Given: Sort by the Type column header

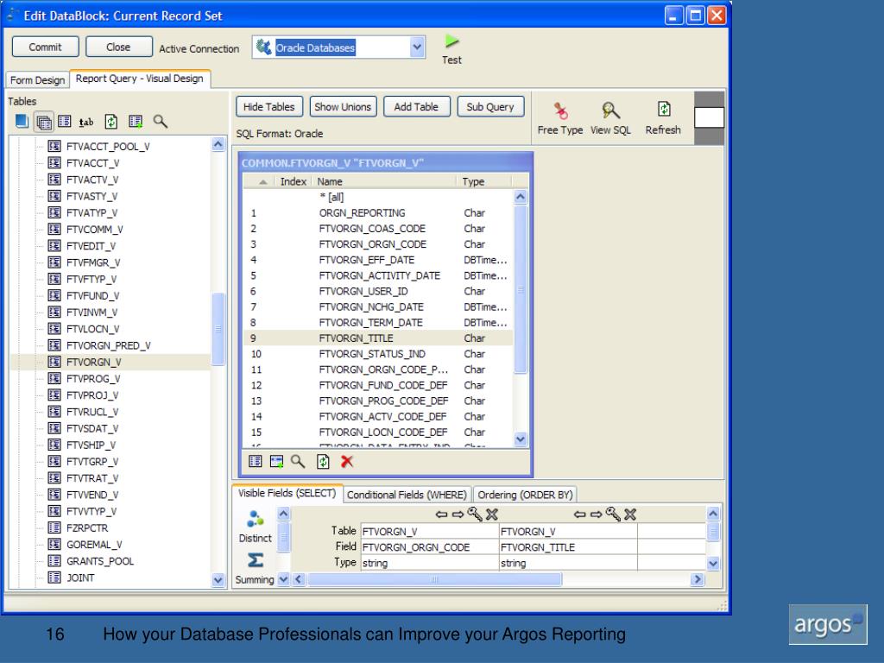Looking at the screenshot, I should (483, 181).
